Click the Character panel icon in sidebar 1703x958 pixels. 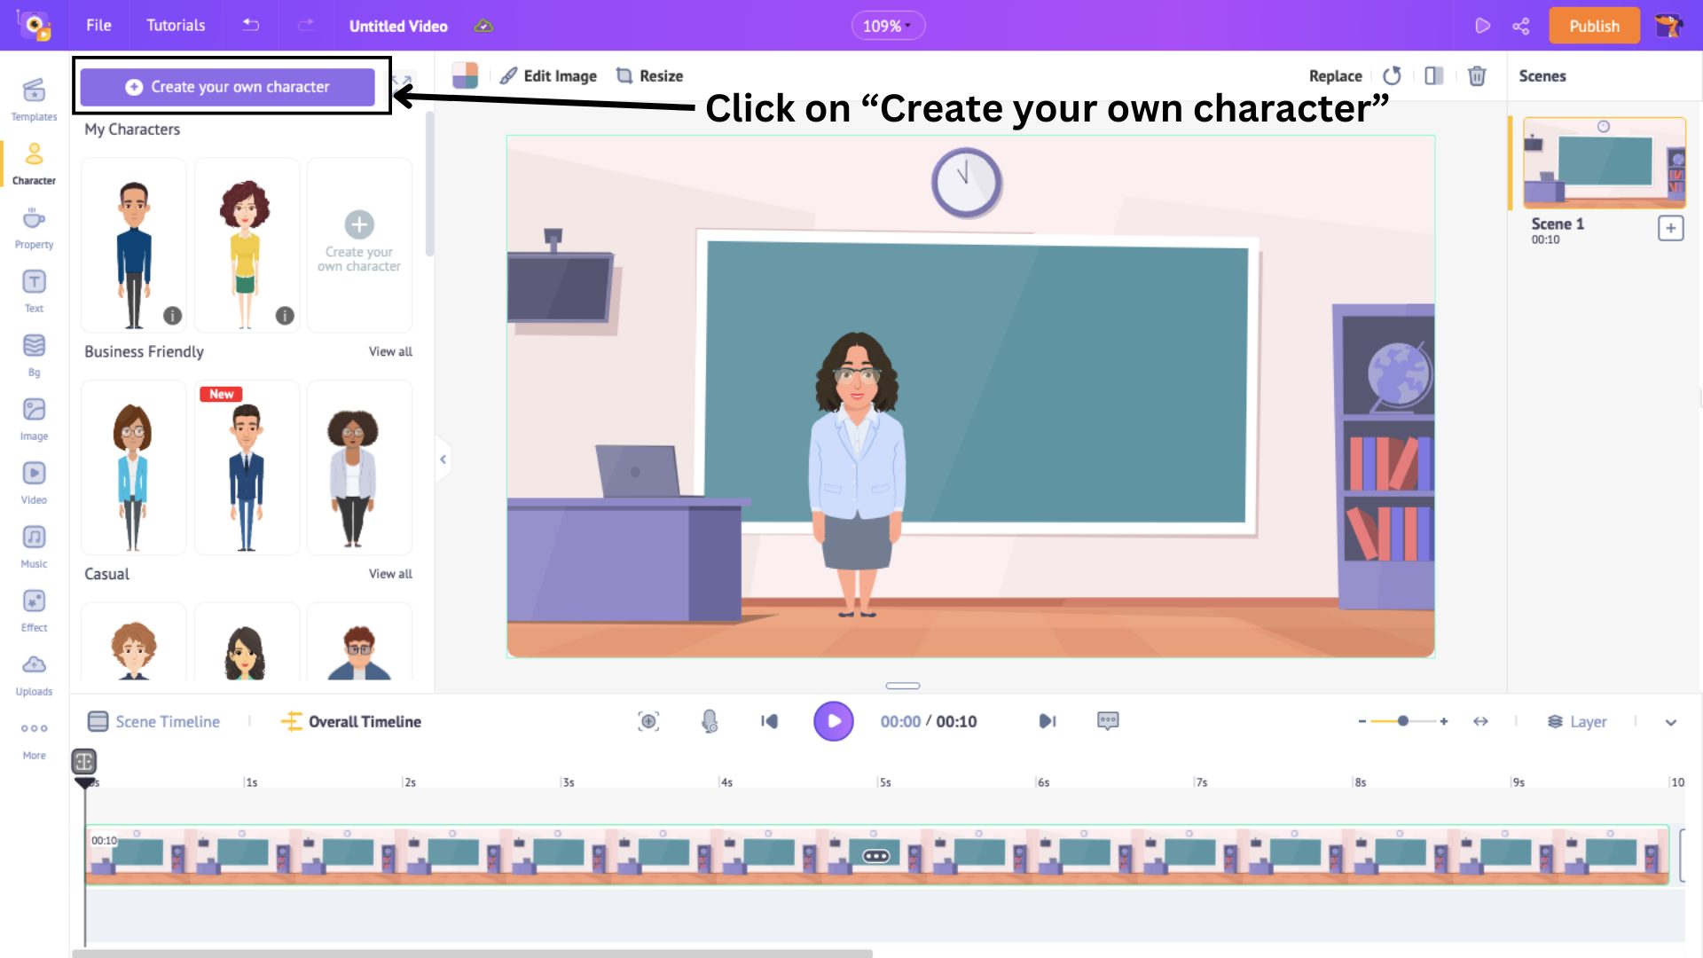coord(33,164)
